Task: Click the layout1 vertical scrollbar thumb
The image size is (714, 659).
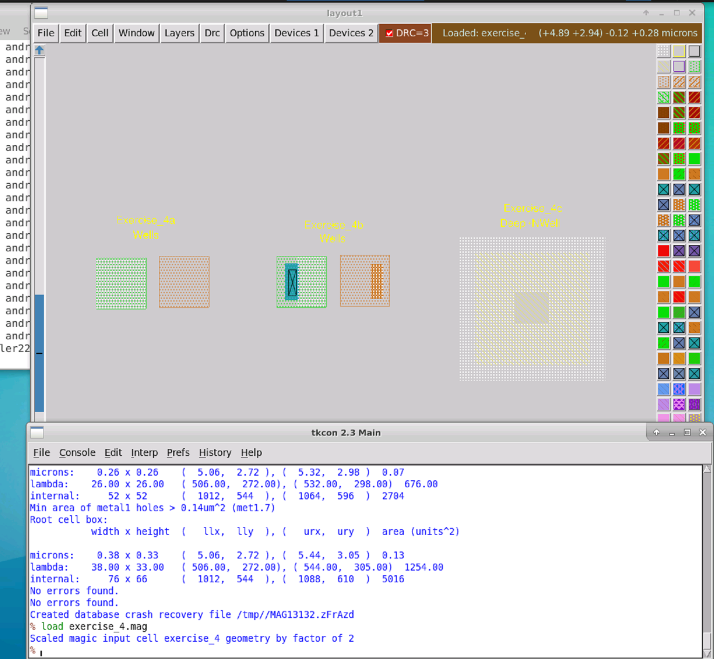Action: [x=40, y=353]
